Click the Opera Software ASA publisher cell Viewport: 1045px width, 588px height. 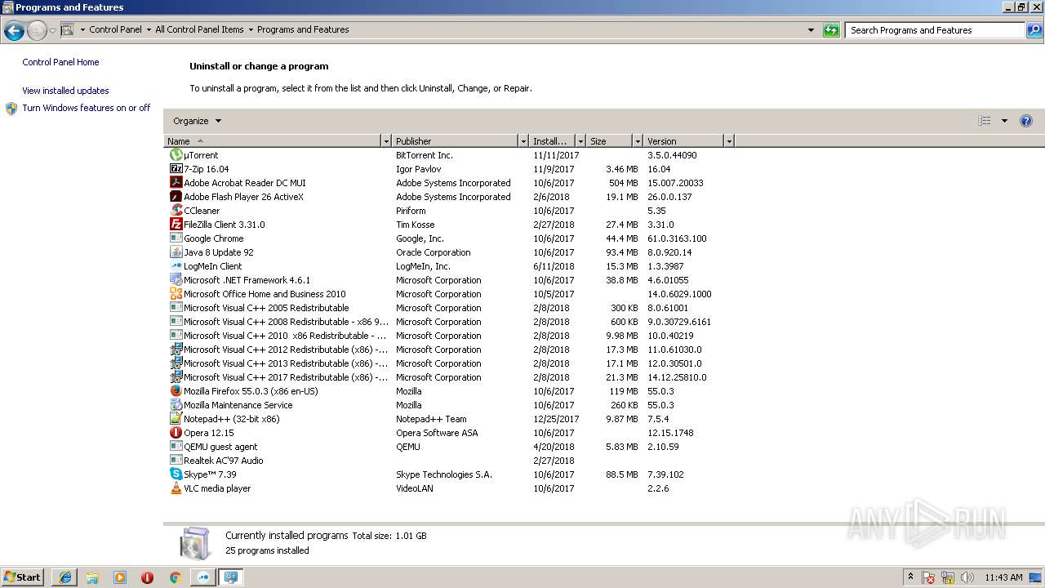(437, 433)
